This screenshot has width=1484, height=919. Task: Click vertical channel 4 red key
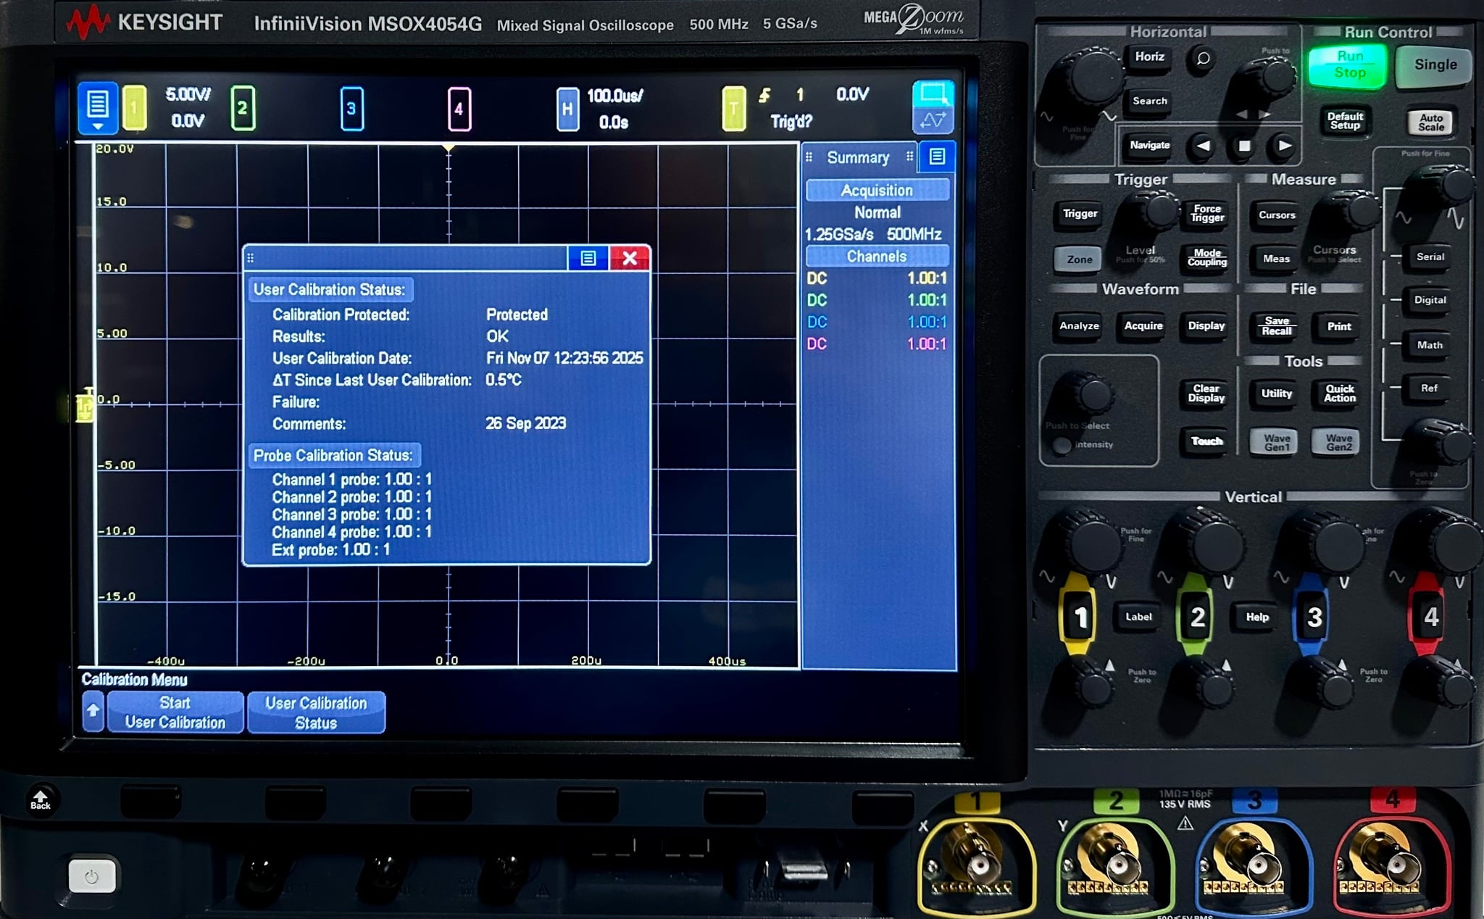[1430, 617]
